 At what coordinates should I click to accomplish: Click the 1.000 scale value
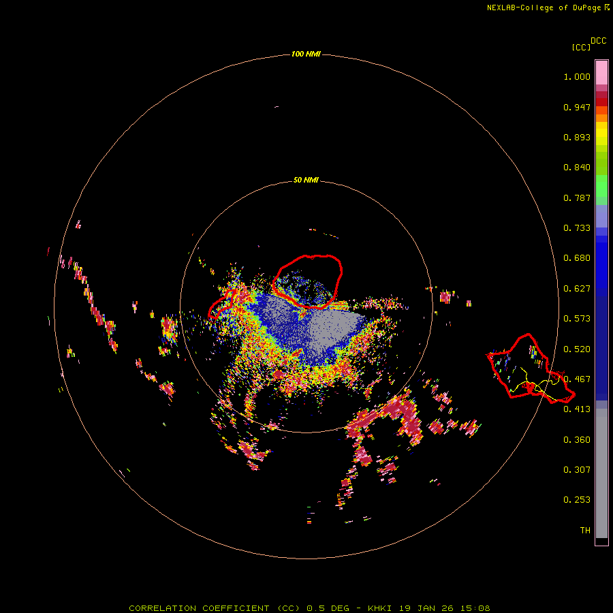click(x=577, y=76)
